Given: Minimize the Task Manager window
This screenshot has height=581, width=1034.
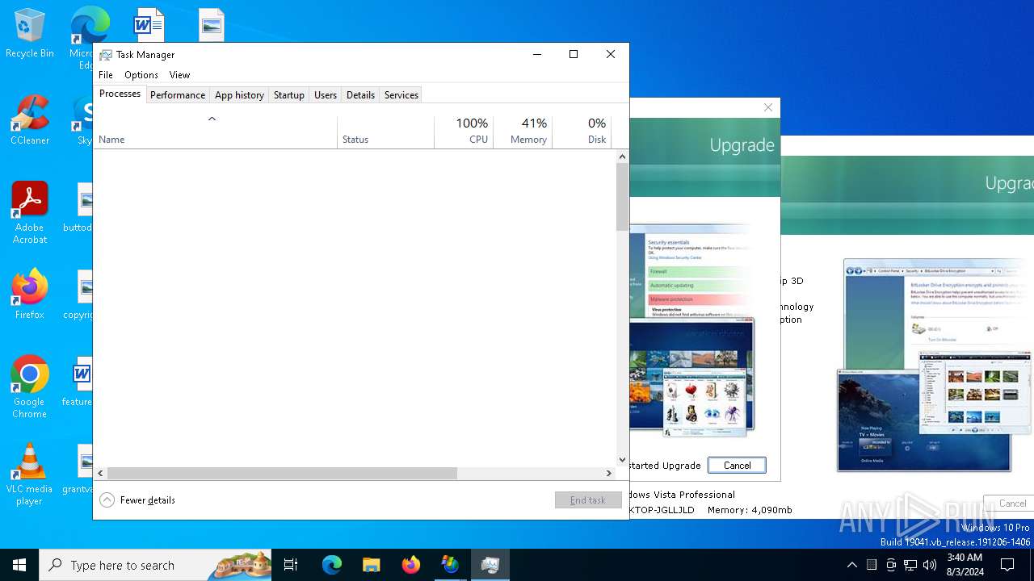Looking at the screenshot, I should click(537, 54).
